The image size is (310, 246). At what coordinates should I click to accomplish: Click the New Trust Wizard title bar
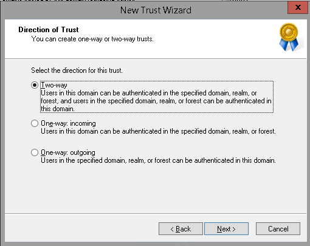click(156, 10)
